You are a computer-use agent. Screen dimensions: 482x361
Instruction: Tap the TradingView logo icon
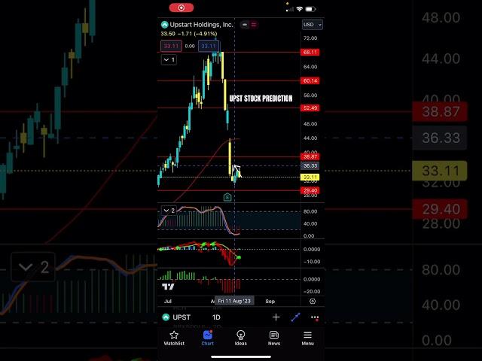point(168,287)
